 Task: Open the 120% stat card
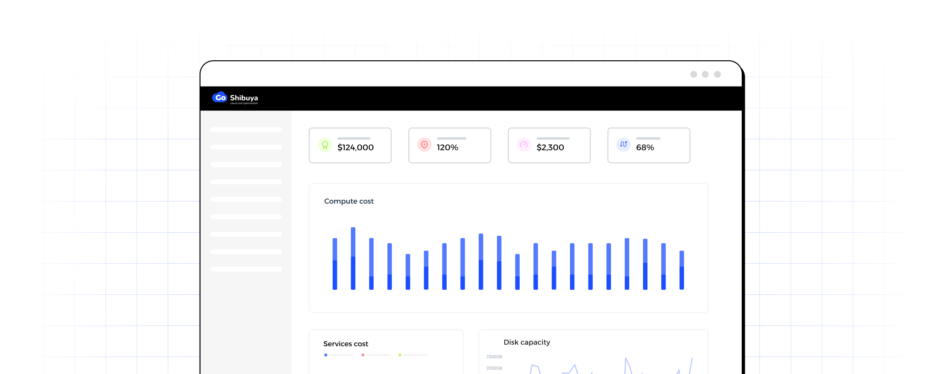click(x=449, y=145)
